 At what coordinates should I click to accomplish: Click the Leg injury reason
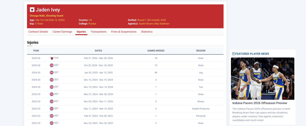[201, 72]
